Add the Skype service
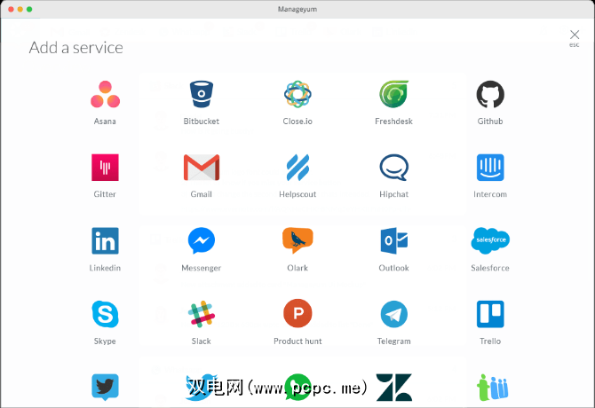 105,314
